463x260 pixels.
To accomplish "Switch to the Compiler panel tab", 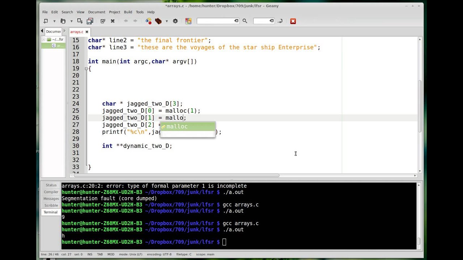I will tap(51, 192).
